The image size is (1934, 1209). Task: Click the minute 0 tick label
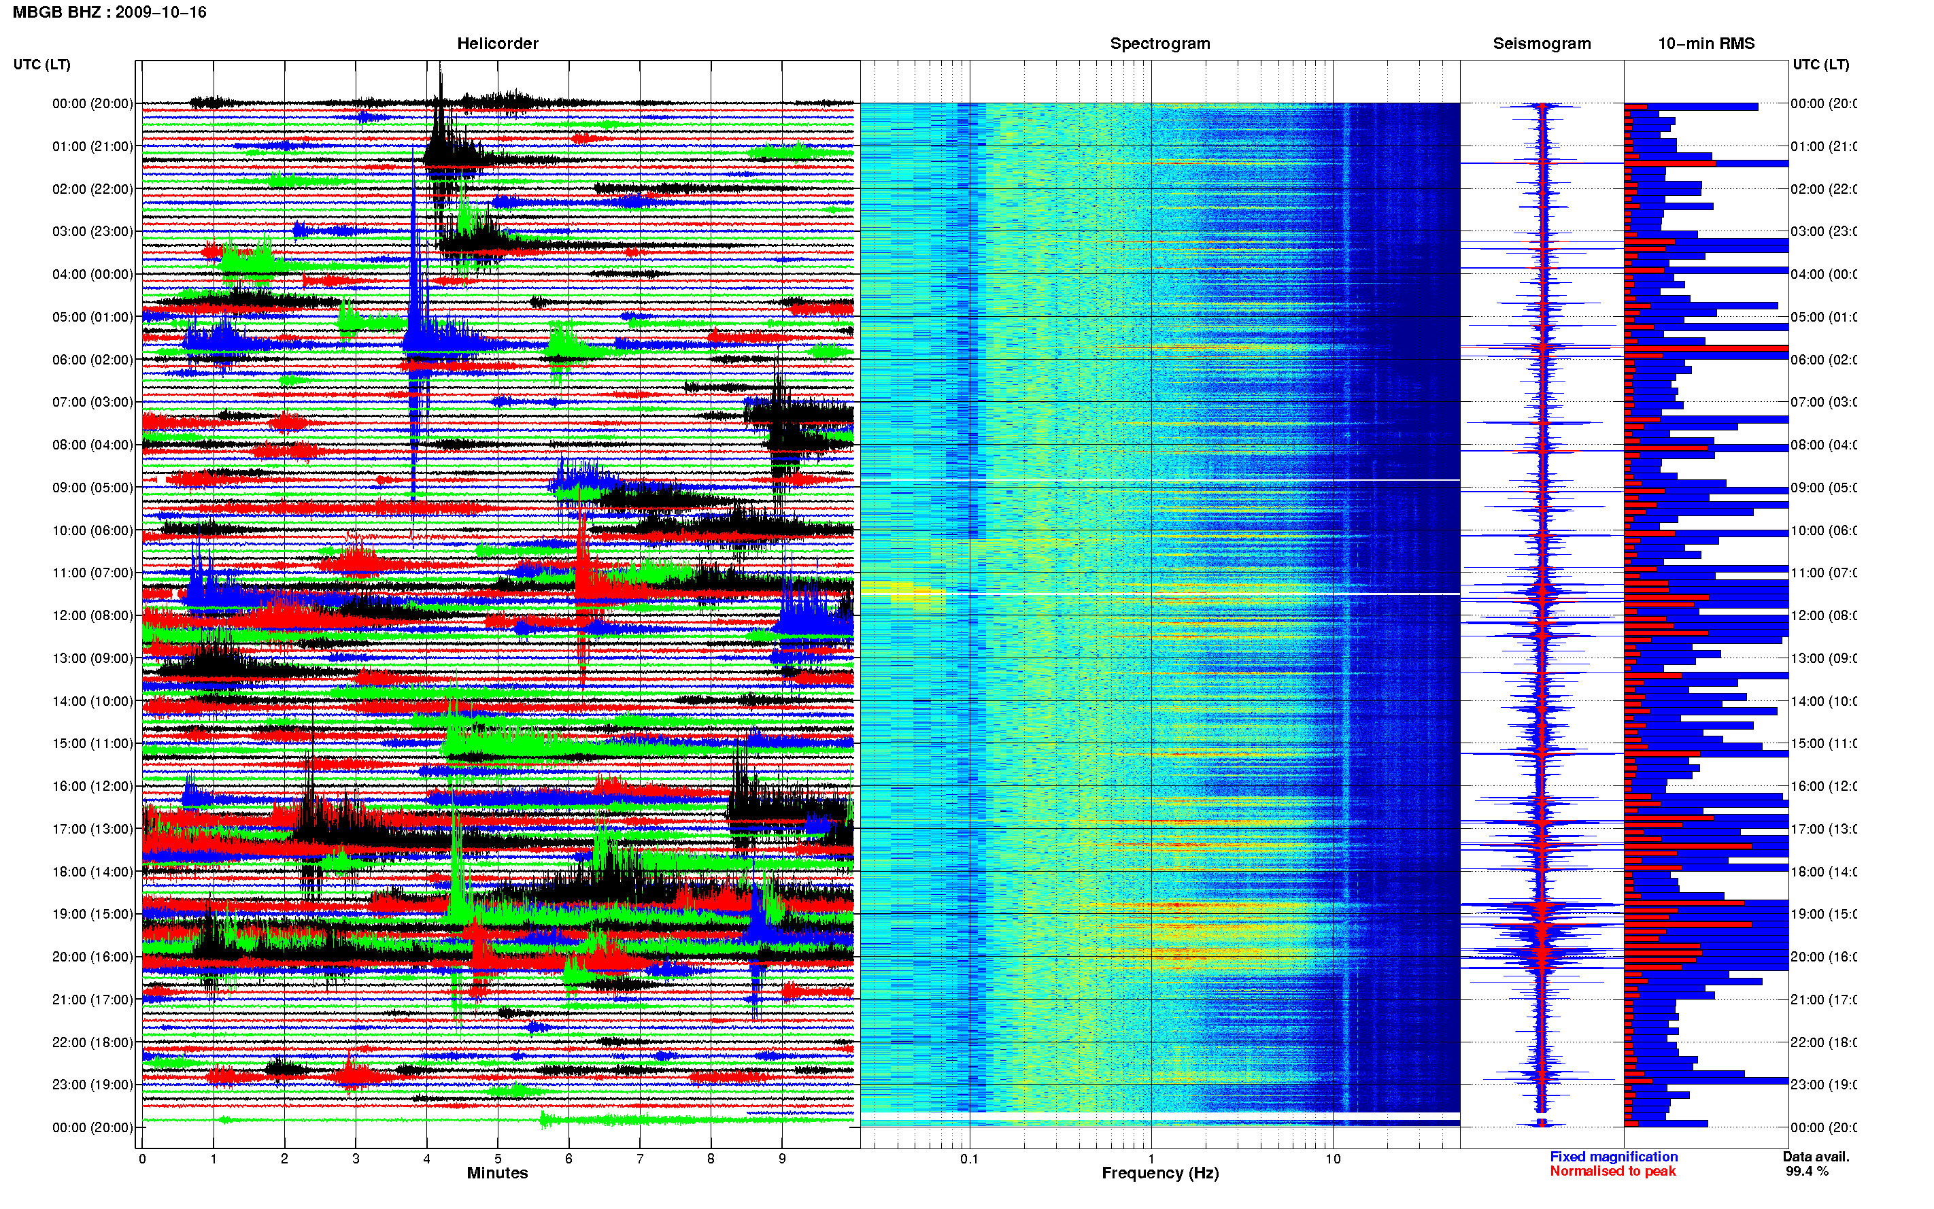[142, 1159]
